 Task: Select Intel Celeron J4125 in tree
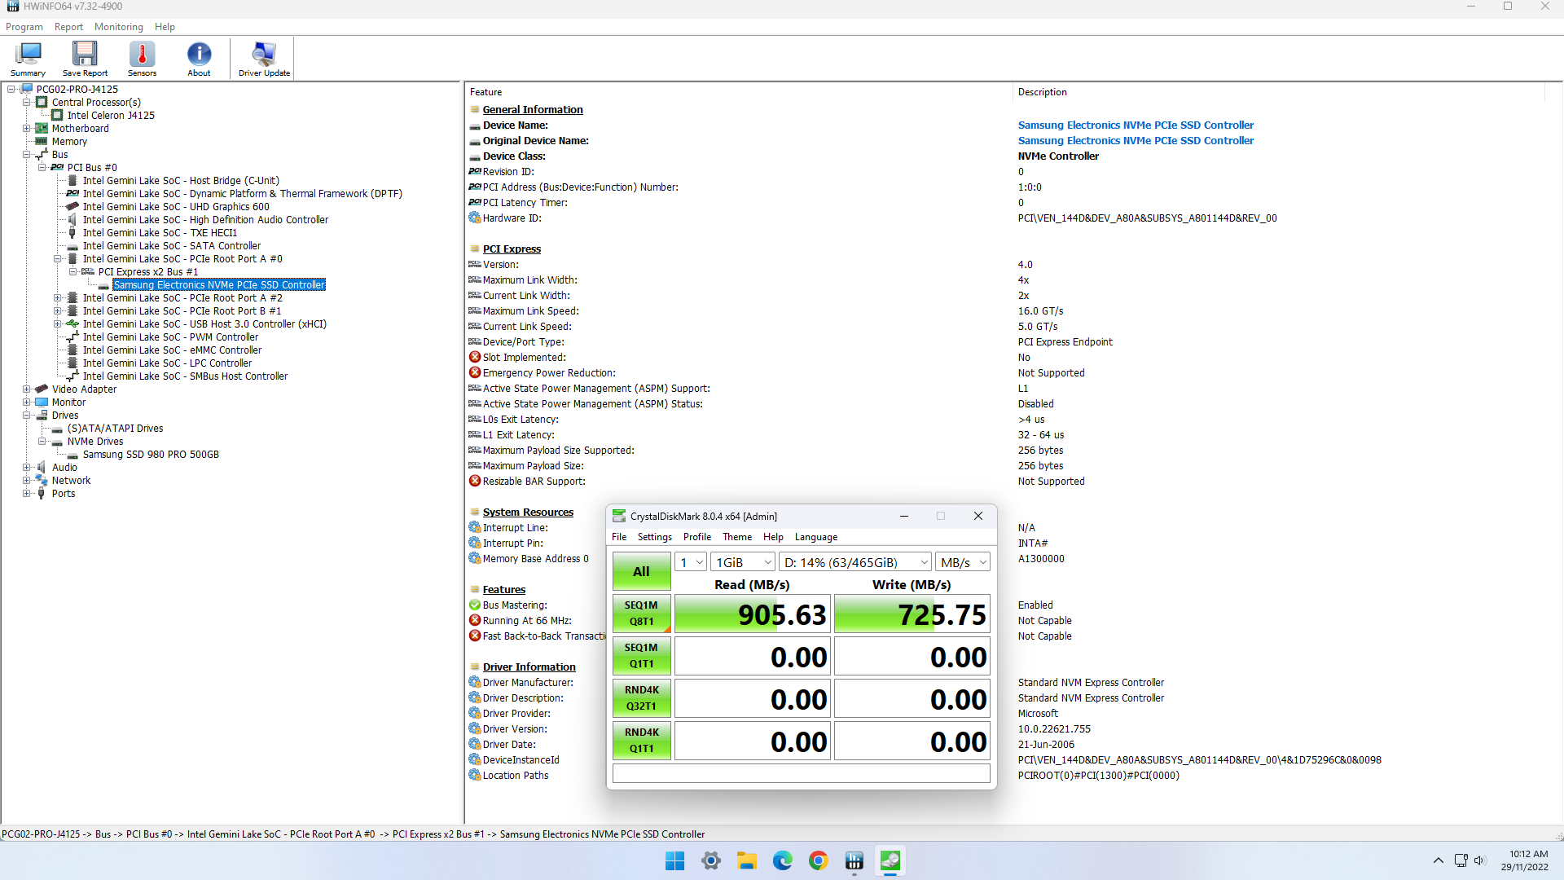111,116
